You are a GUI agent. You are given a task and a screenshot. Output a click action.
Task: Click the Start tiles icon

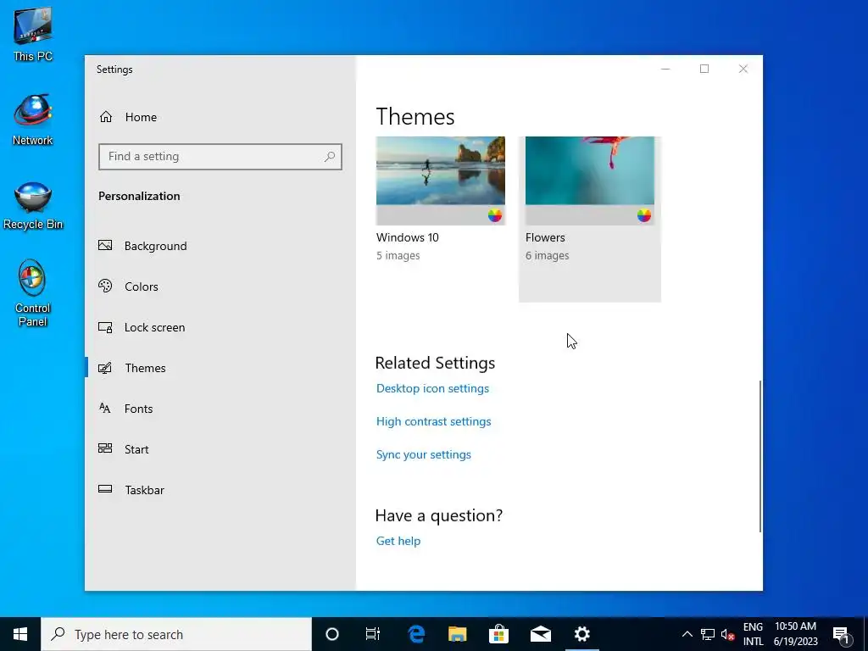click(105, 448)
